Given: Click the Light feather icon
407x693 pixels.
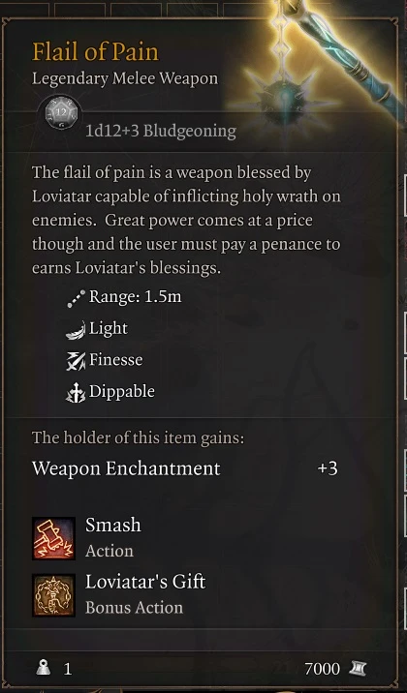Looking at the screenshot, I should pos(76,330).
